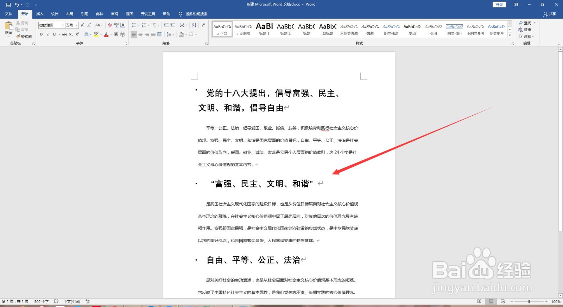Image resolution: width=563 pixels, height=307 pixels.
Task: Copy the selection (复制)
Action: [x=22, y=30]
